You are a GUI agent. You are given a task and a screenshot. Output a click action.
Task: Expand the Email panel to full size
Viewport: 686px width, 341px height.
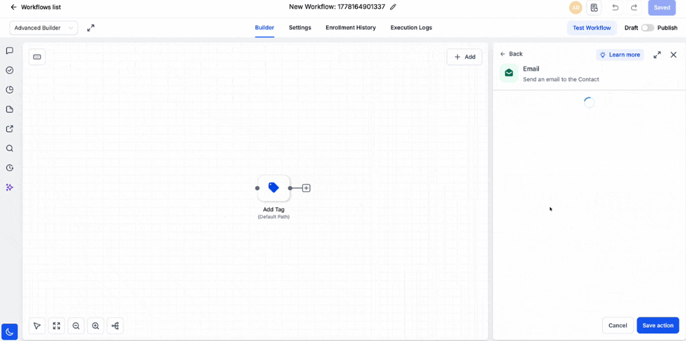coord(657,55)
